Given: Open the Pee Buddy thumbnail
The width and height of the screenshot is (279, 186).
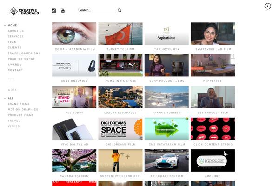Looking at the screenshot, I should pos(74,97).
